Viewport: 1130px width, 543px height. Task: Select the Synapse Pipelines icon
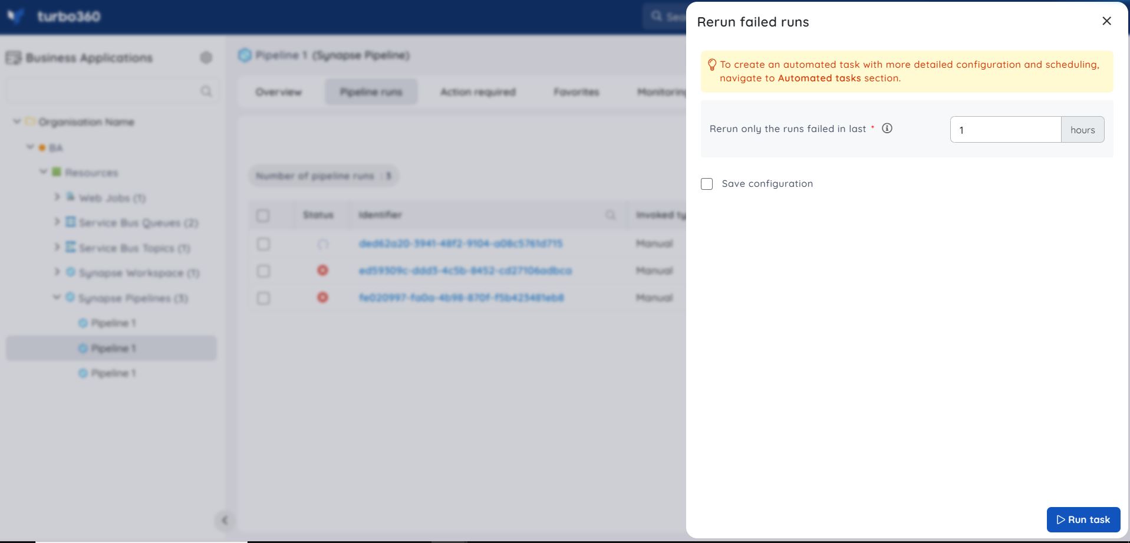tap(70, 297)
